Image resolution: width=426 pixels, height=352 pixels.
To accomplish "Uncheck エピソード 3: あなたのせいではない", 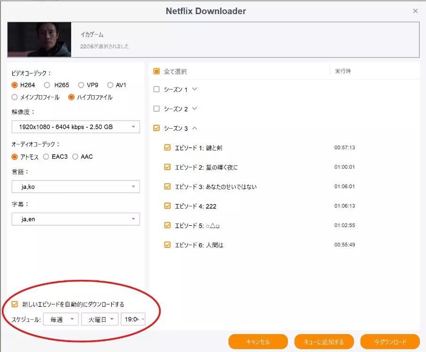I will point(167,186).
